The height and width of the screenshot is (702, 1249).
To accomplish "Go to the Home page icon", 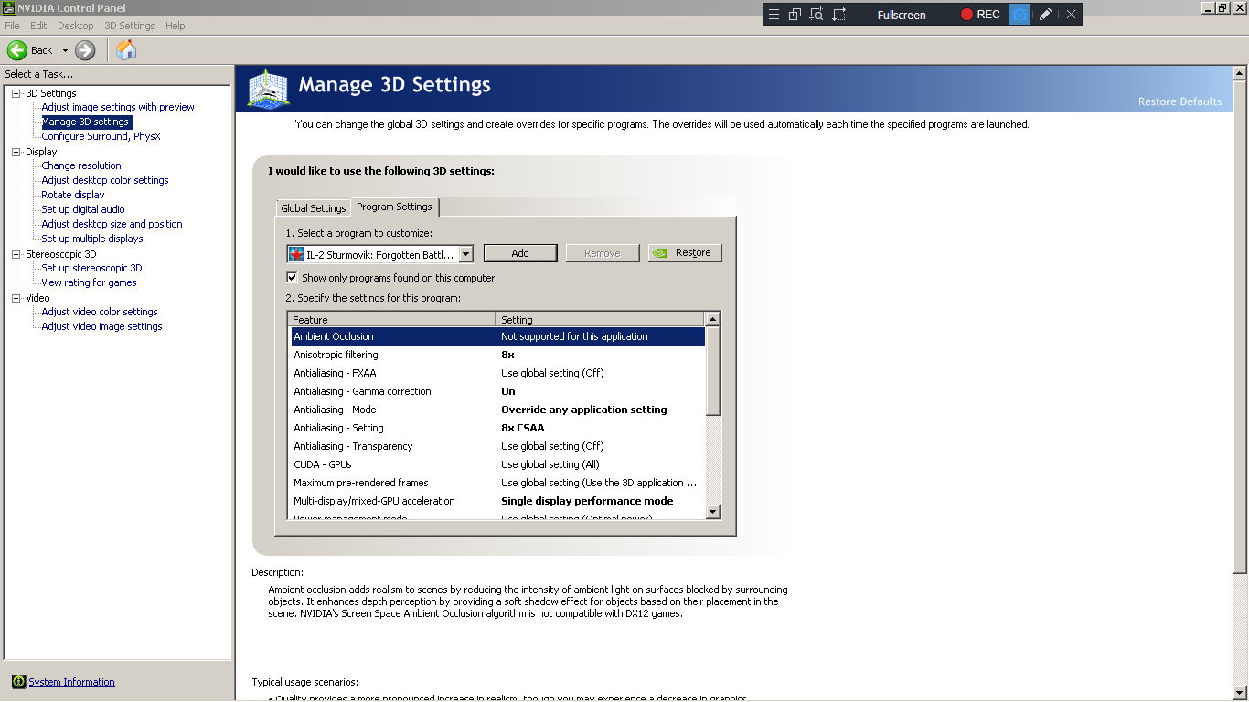I will point(126,50).
